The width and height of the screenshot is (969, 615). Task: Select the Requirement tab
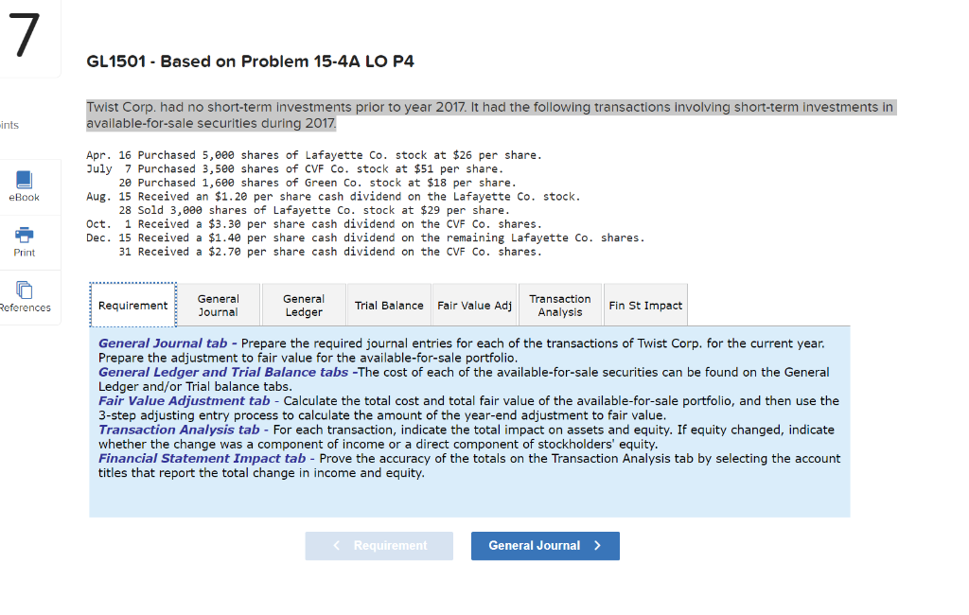click(132, 306)
